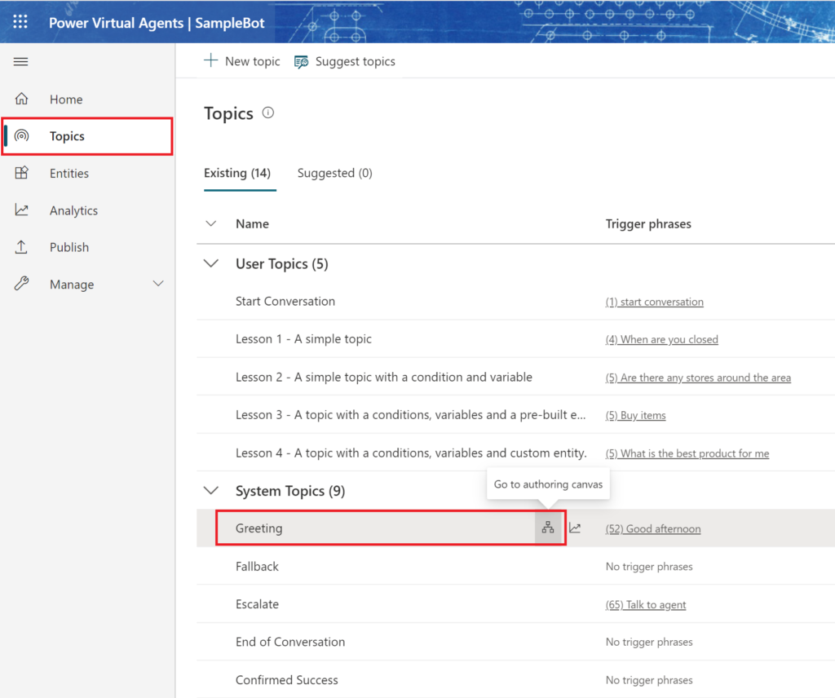Screen dimensions: 835x698
Task: Collapse the System Topics group
Action: coord(210,490)
